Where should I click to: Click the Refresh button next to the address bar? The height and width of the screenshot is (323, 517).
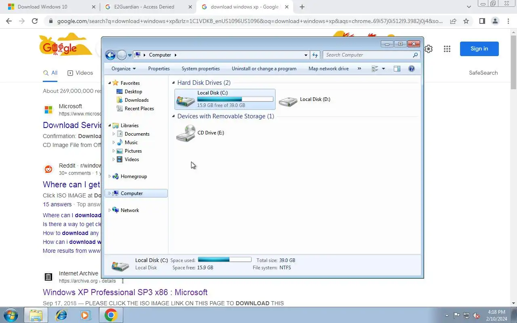(315, 55)
